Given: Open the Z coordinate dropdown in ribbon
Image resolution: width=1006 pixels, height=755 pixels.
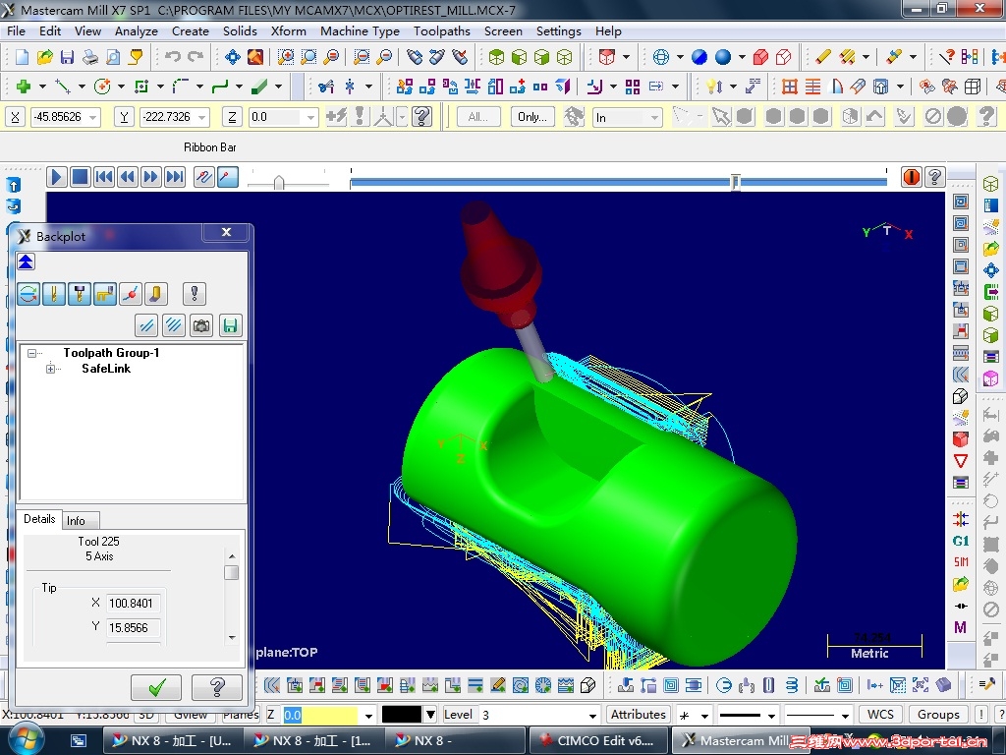Looking at the screenshot, I should (310, 117).
